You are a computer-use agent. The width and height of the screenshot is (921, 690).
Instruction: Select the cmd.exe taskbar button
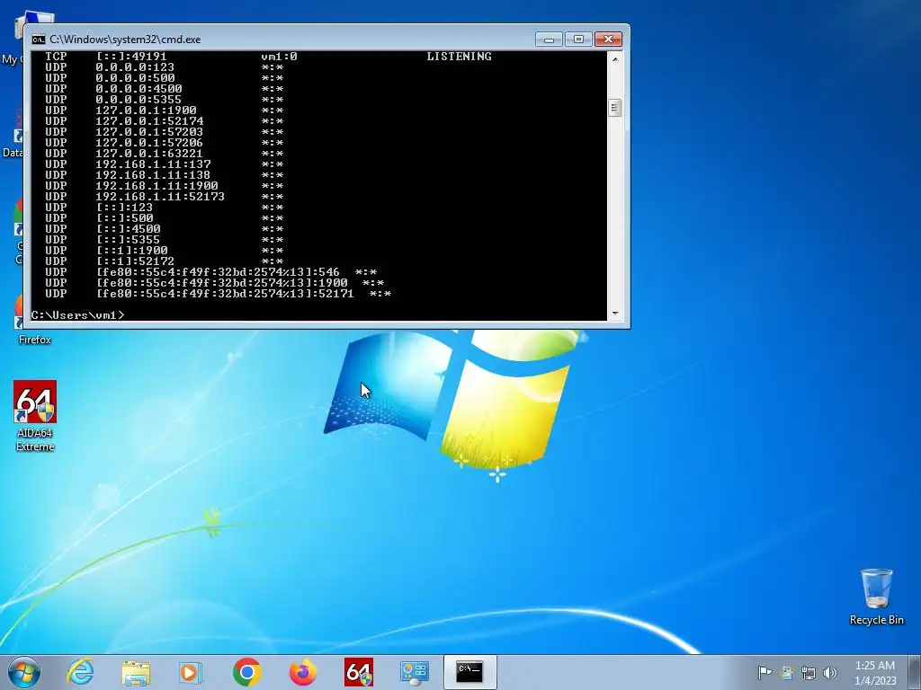(469, 672)
